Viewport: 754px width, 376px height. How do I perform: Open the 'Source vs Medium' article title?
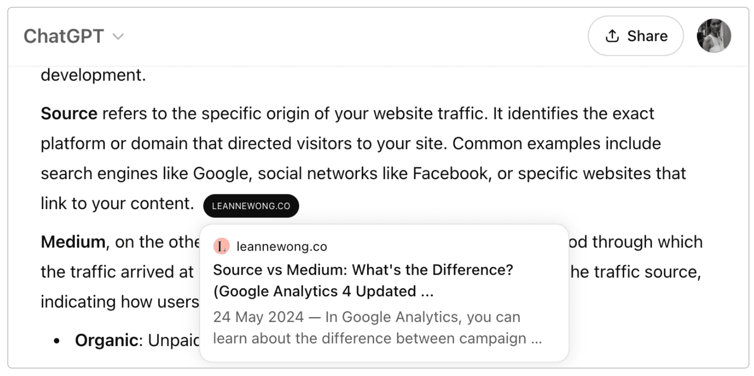[363, 270]
